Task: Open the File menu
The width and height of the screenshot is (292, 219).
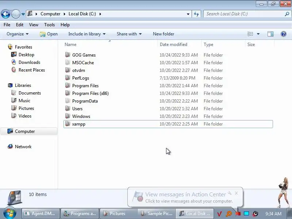Action: click(7, 25)
